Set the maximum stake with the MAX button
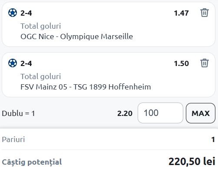 (x=201, y=113)
